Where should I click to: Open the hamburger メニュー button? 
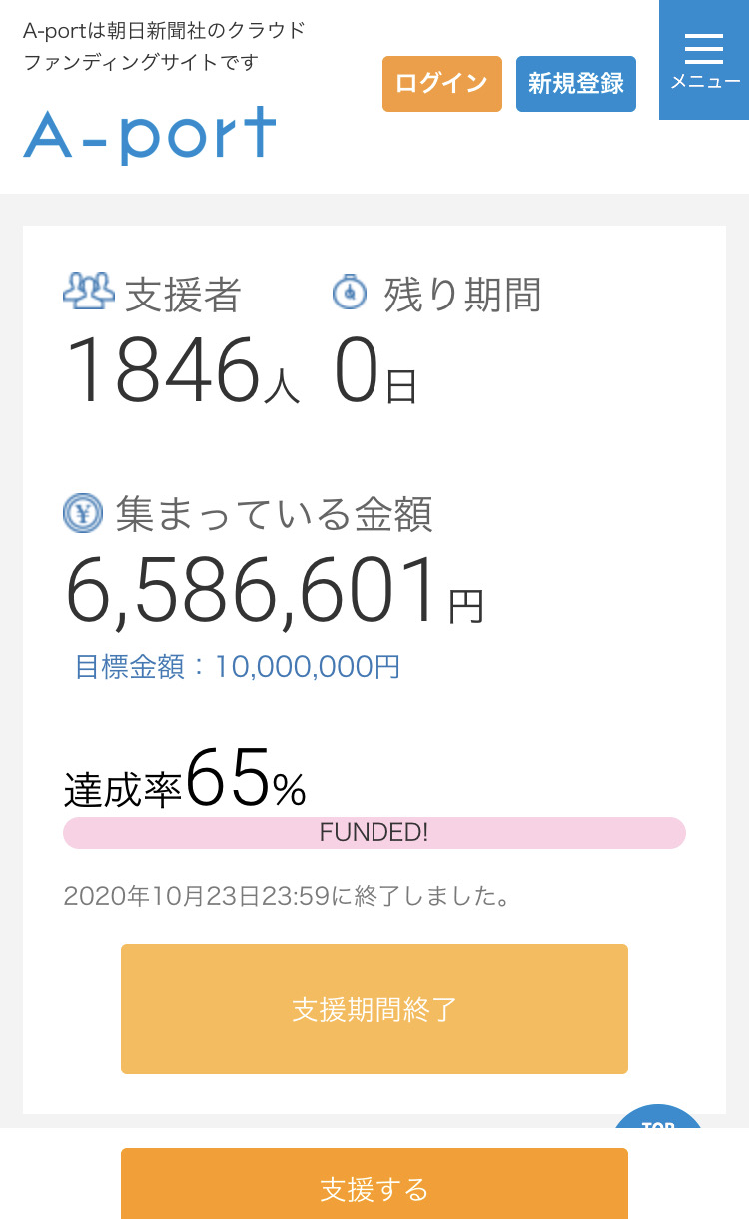pos(704,60)
